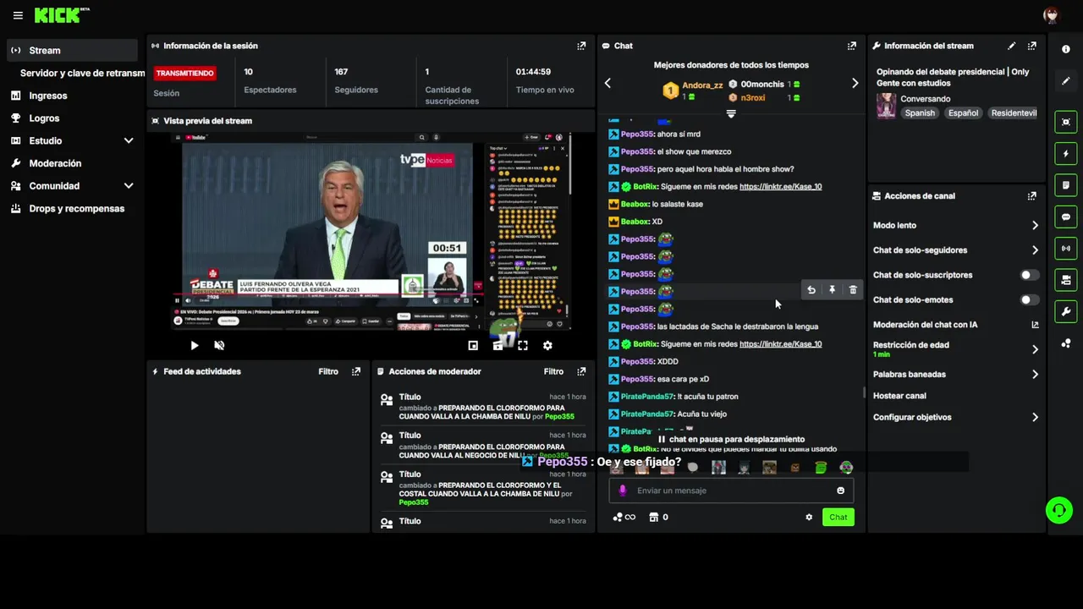The image size is (1083, 609).
Task: Open the emoji picker in chat input
Action: (840, 491)
